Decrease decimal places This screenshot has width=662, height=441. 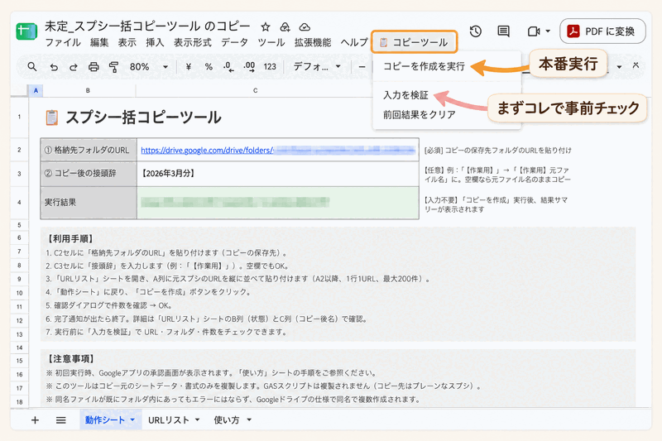228,67
